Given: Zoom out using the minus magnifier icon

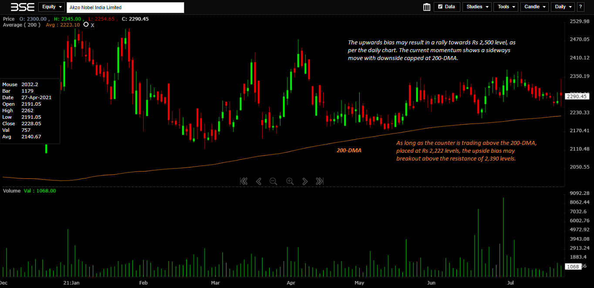Looking at the screenshot, I should pos(273,181).
